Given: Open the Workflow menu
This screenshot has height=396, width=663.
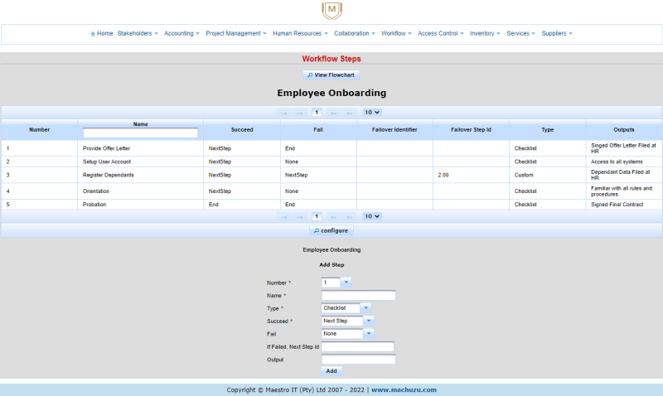Looking at the screenshot, I should click(395, 34).
